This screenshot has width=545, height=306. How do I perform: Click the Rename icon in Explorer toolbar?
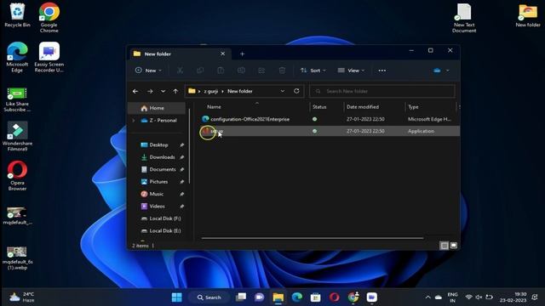click(241, 71)
